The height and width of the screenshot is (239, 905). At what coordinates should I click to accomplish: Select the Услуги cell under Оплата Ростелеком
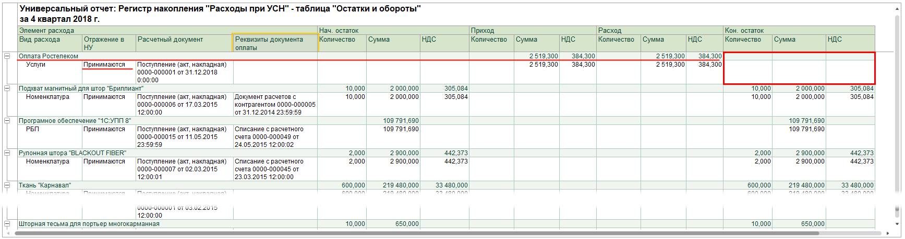tap(50, 72)
